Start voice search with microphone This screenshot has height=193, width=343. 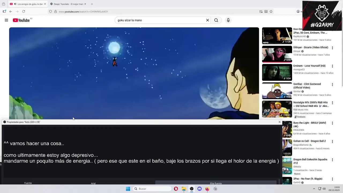click(x=228, y=20)
